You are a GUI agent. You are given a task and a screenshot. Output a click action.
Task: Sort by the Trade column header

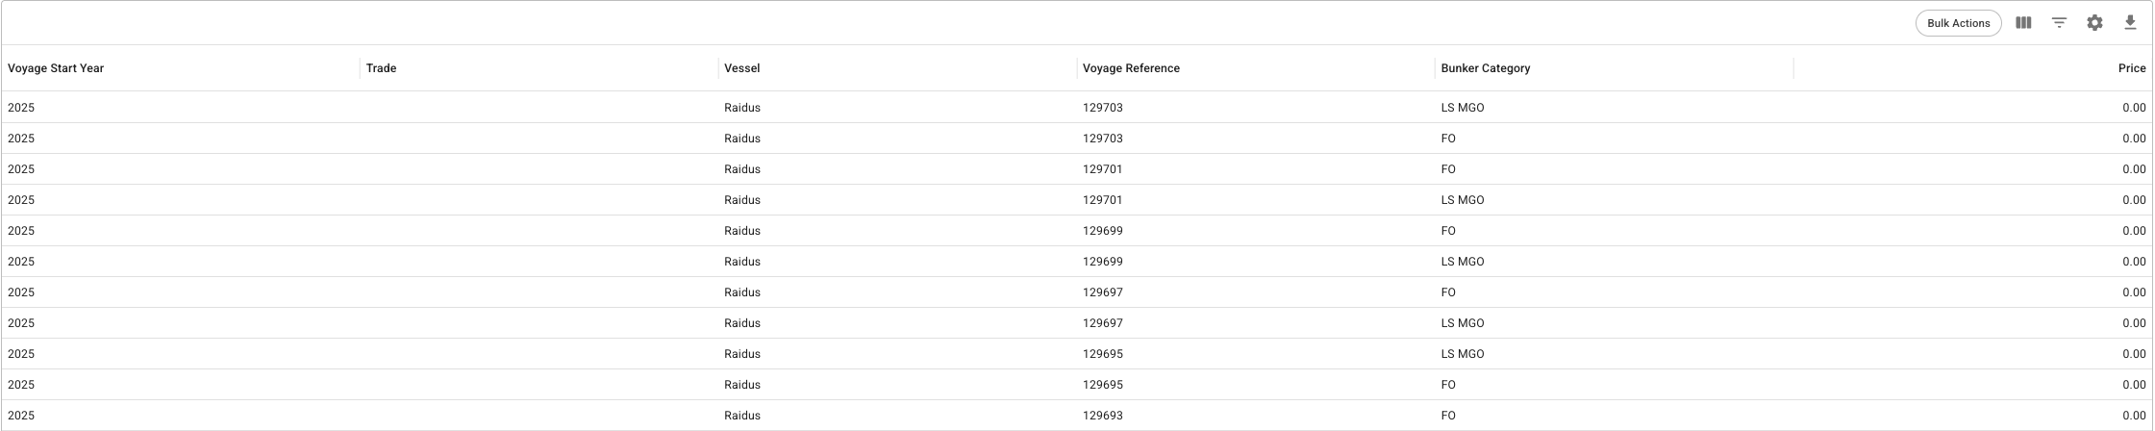click(x=382, y=68)
